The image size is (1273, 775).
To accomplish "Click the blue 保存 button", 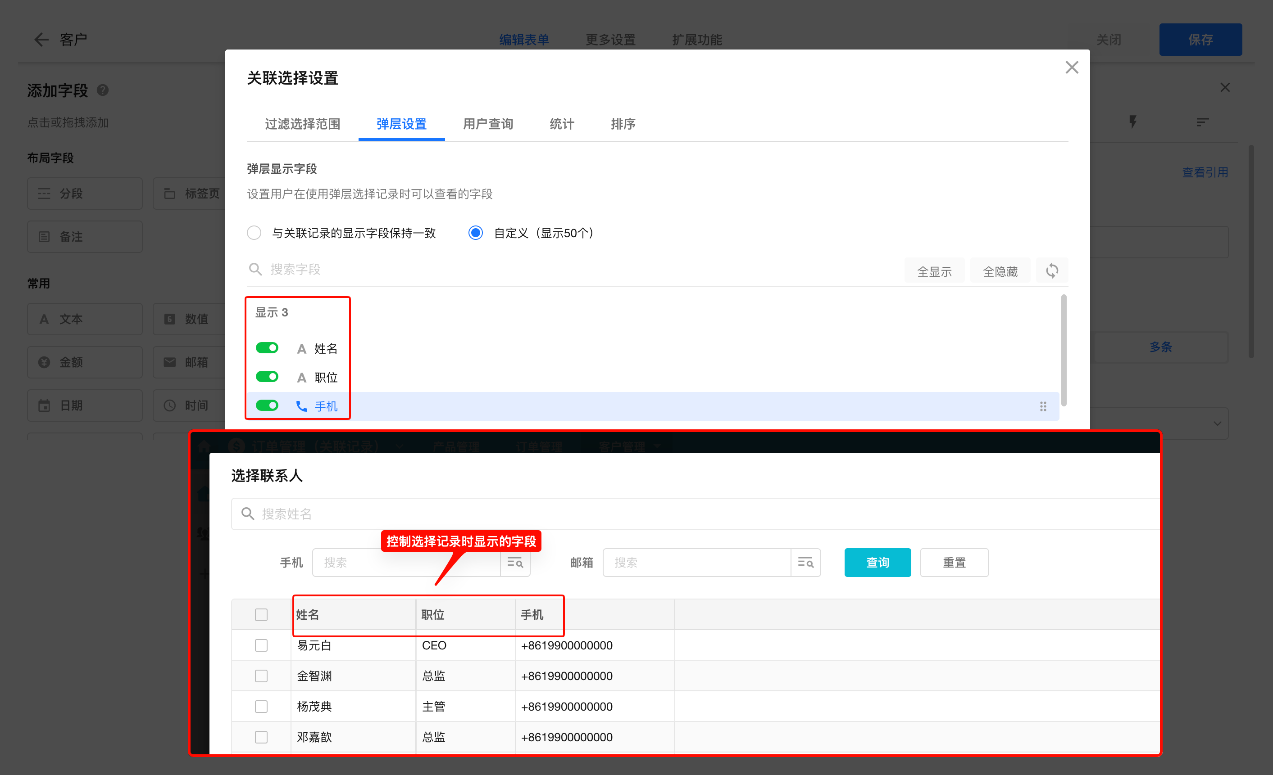I will [x=1200, y=39].
